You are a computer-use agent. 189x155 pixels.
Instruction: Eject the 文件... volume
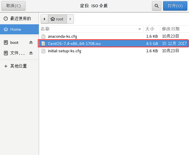point(31,53)
